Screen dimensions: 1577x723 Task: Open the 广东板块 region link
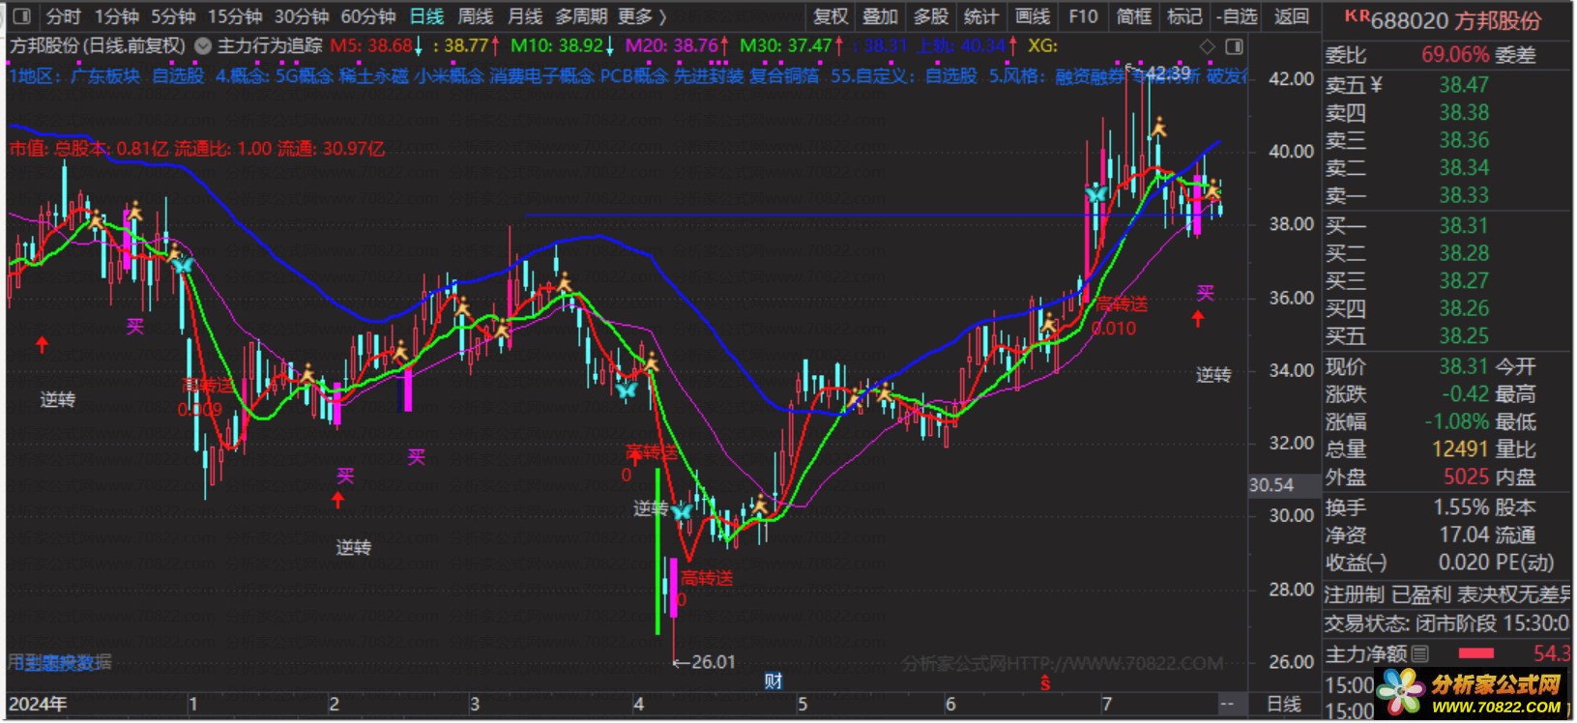pos(104,75)
